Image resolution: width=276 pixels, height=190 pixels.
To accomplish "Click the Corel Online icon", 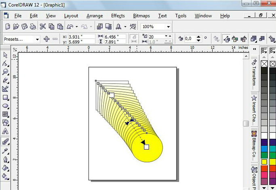I will [133, 27].
